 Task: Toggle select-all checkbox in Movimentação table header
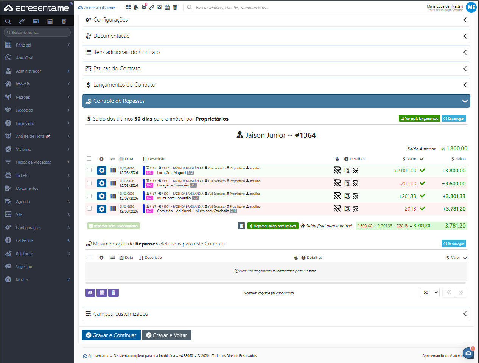coord(89,258)
